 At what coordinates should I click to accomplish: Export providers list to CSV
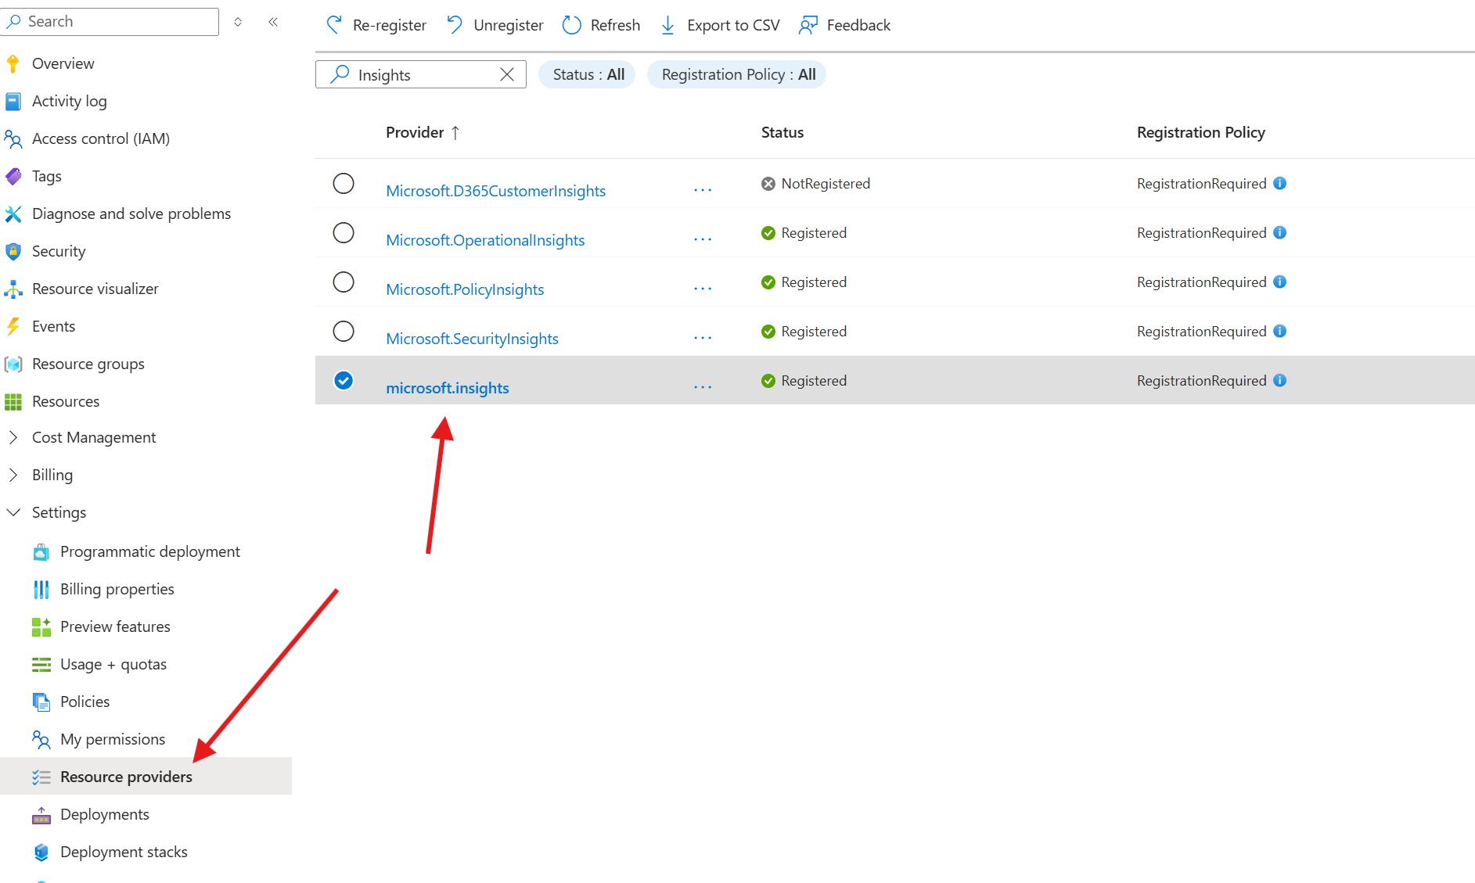tap(720, 25)
